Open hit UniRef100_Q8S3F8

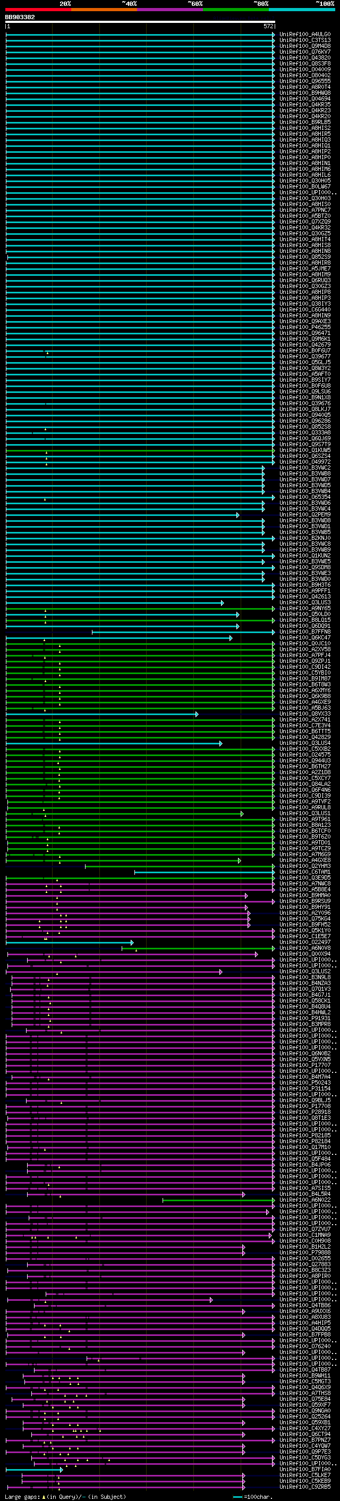304,63
